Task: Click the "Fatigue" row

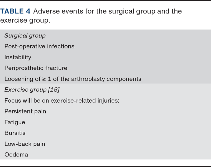Action: (15, 122)
